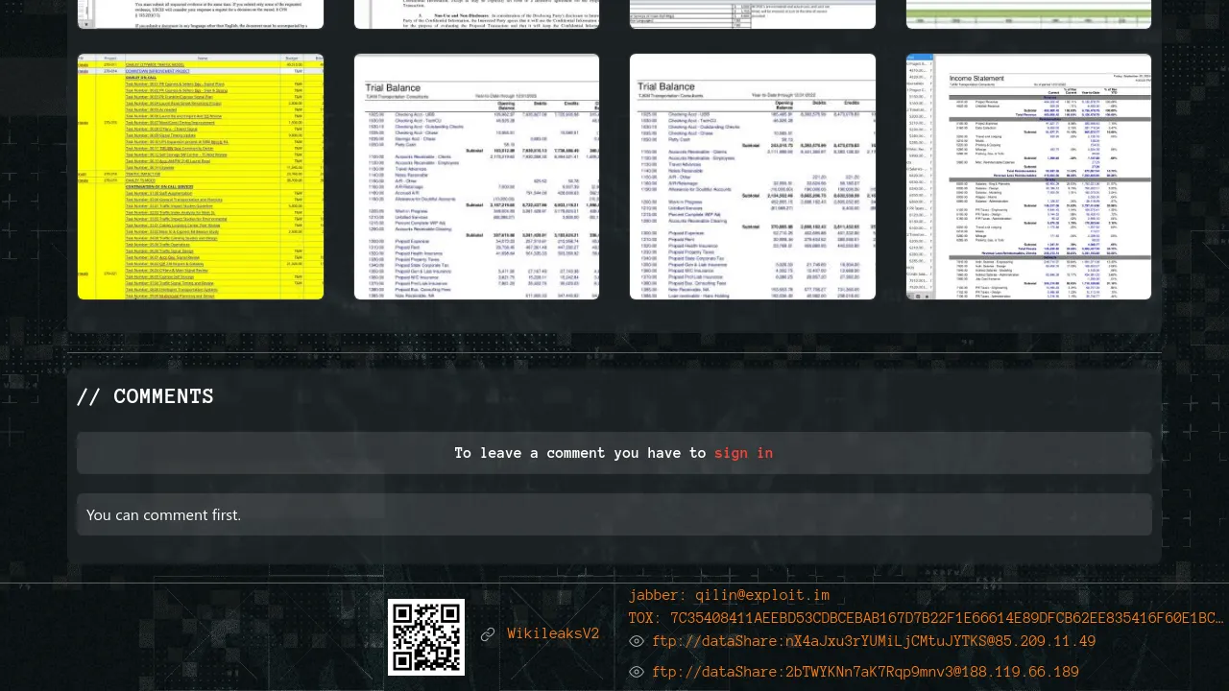Screen dimensions: 1229x691
Task: Open the Income Statement thumbnail
Action: click(1028, 177)
